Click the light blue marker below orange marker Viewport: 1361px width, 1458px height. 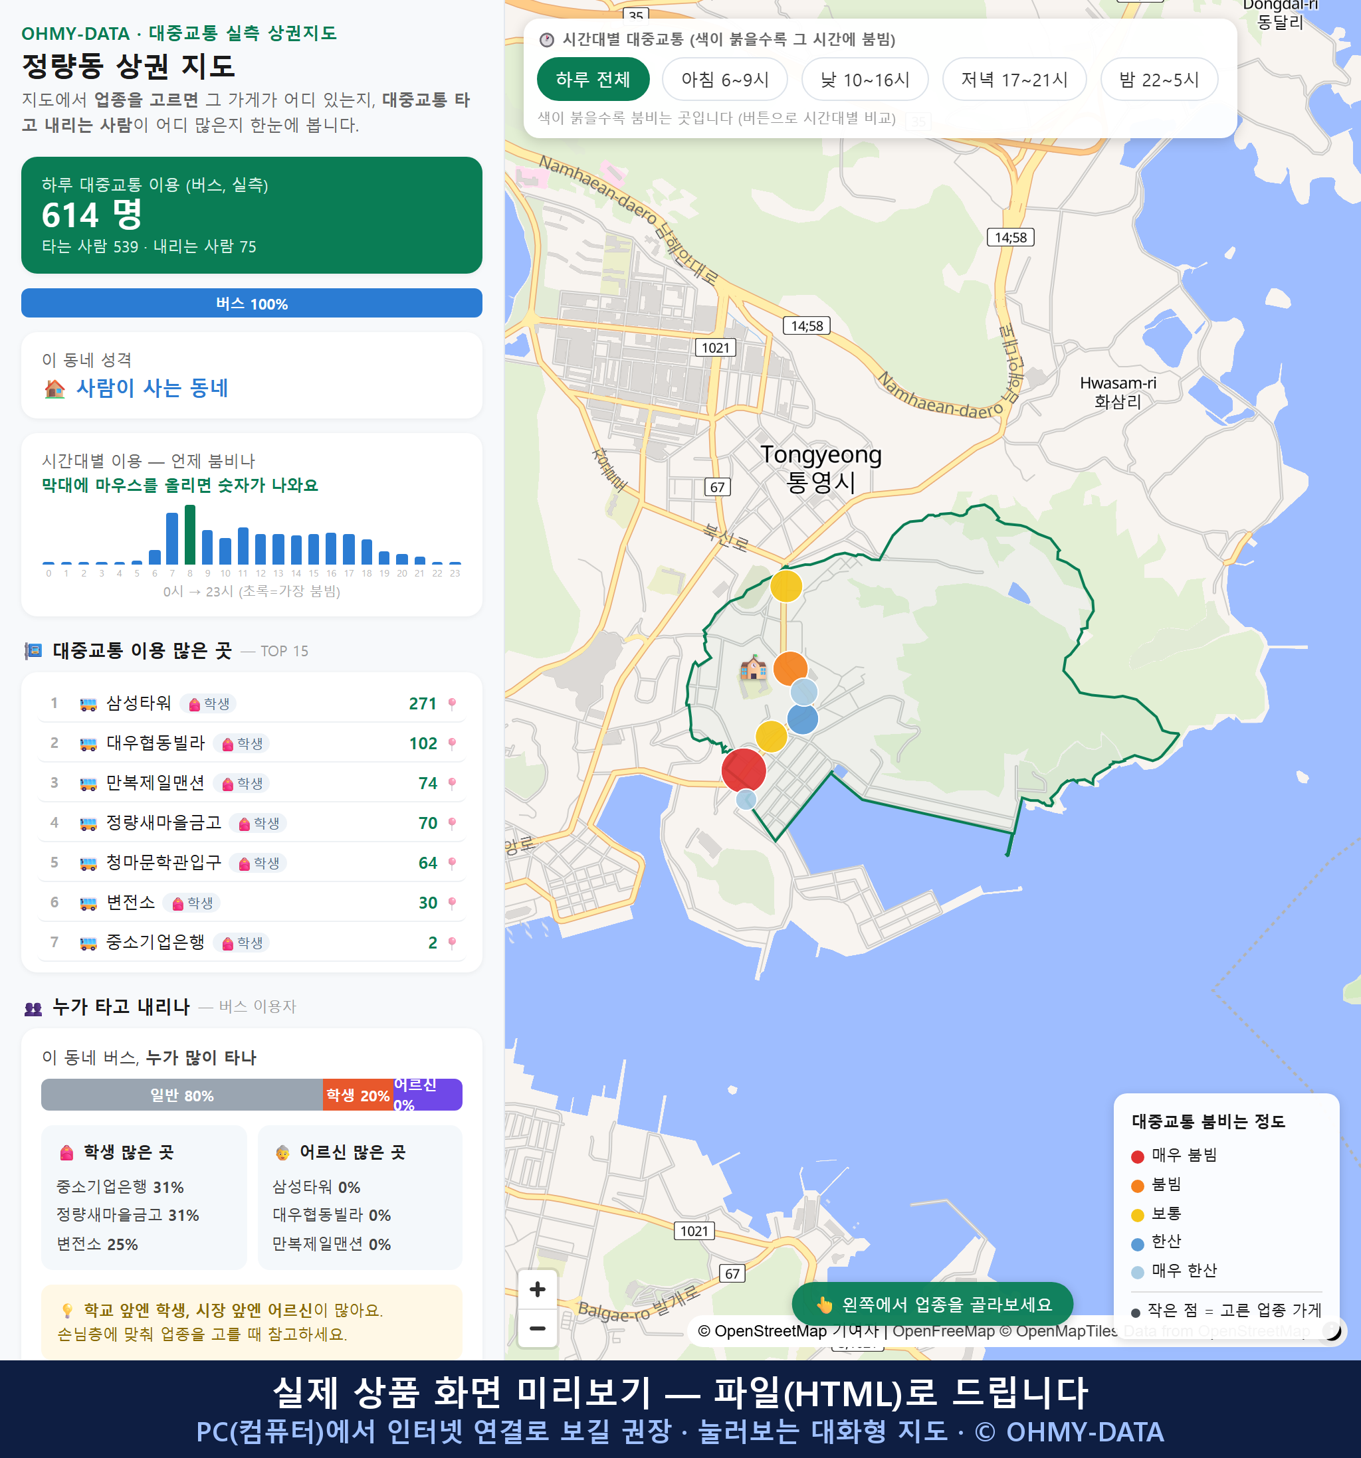pyautogui.click(x=803, y=691)
